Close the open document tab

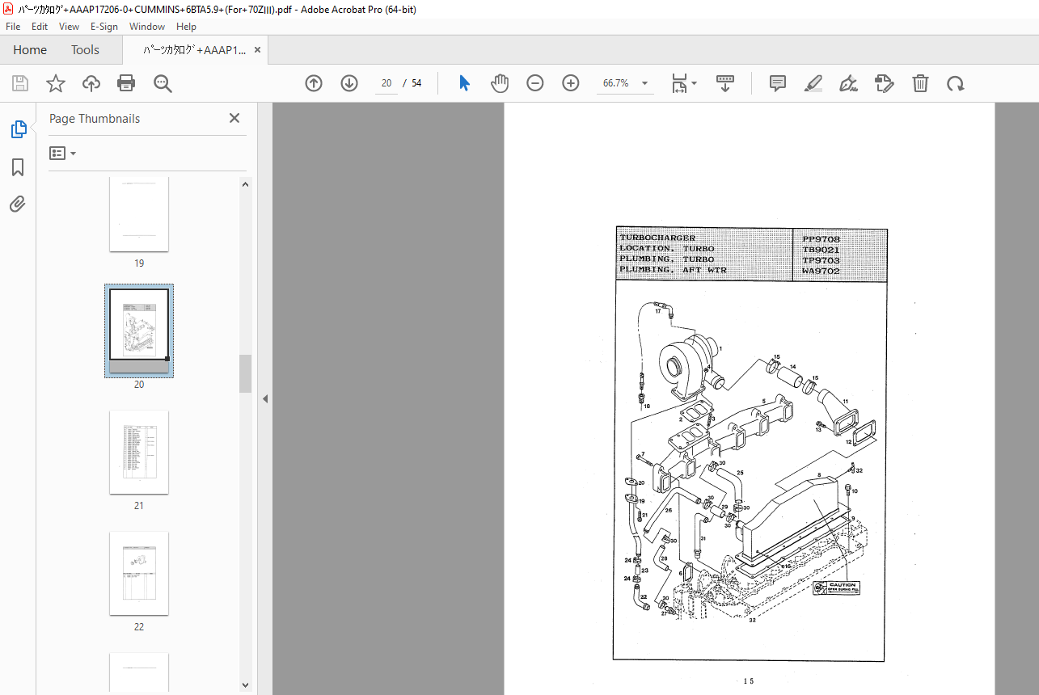(x=257, y=49)
